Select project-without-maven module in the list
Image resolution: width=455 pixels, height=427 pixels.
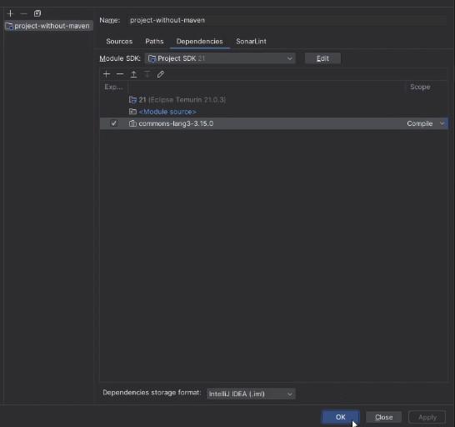tap(48, 26)
